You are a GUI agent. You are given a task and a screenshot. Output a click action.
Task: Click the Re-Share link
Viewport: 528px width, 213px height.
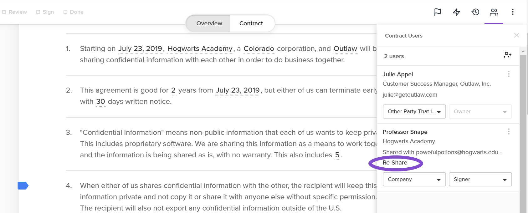pyautogui.click(x=395, y=163)
